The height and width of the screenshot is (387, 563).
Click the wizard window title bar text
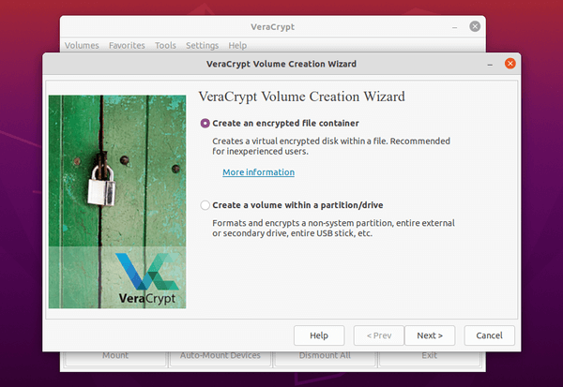281,64
